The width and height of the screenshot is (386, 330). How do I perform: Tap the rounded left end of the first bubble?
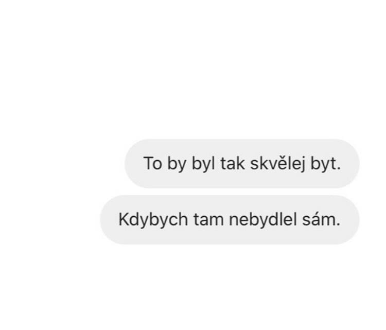click(x=133, y=164)
